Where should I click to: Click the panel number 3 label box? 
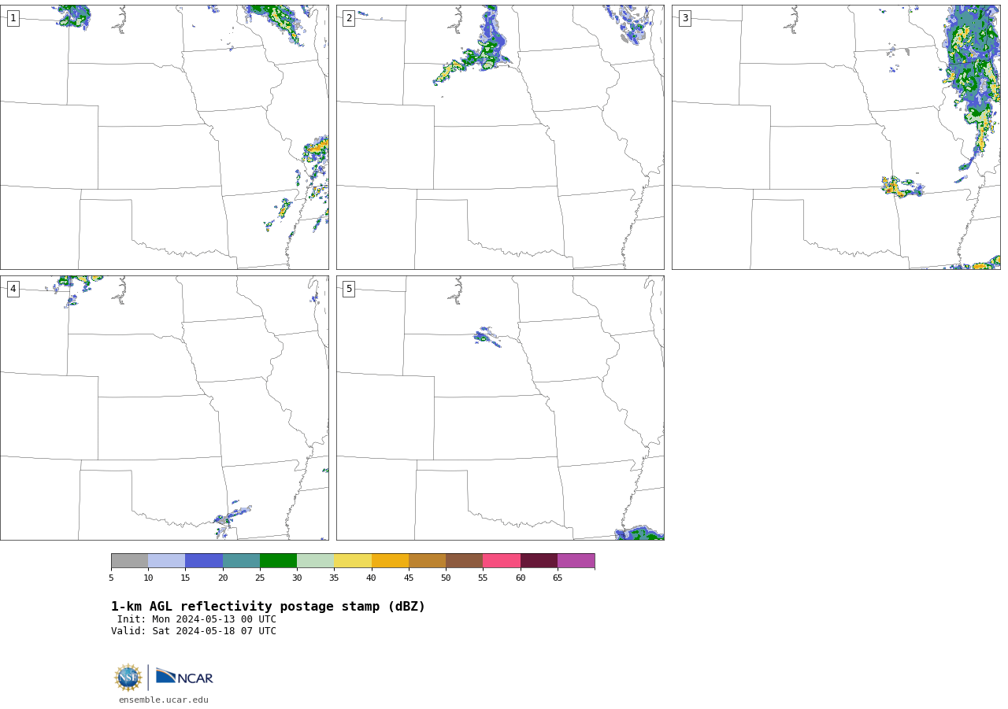[684, 18]
